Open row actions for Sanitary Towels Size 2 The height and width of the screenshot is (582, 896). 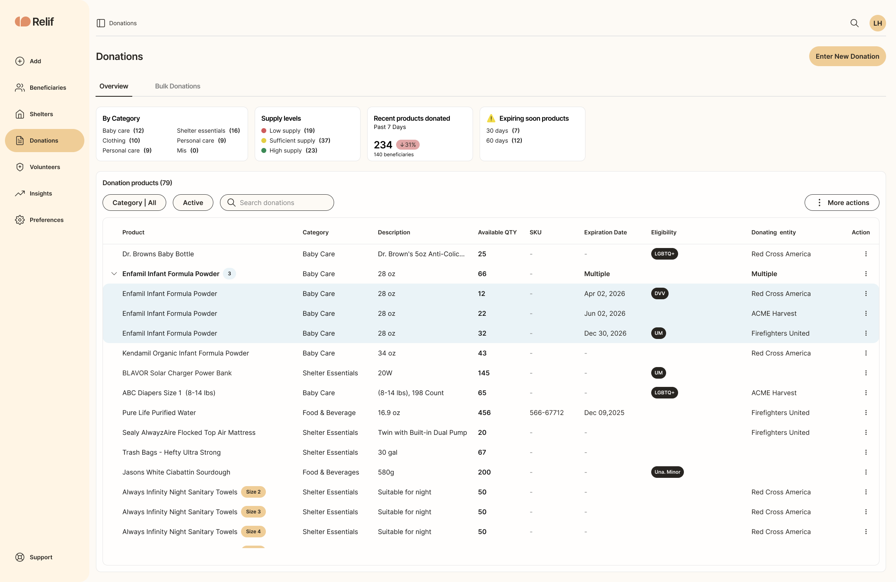pos(866,492)
